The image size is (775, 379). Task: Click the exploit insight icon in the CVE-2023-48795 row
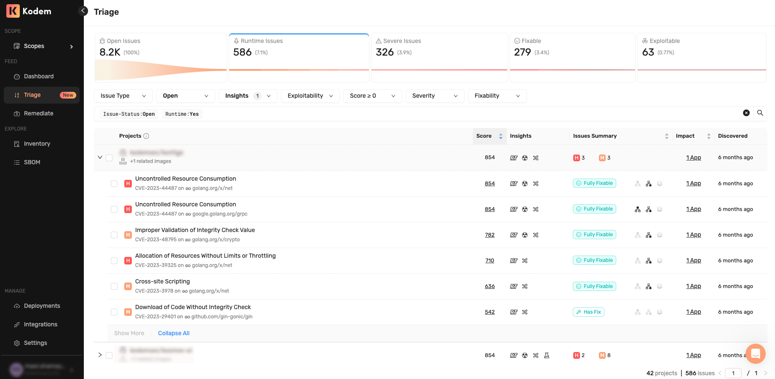click(525, 235)
